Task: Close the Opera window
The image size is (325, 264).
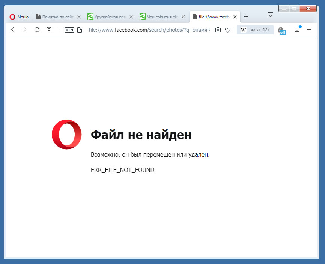Action: 308,9
